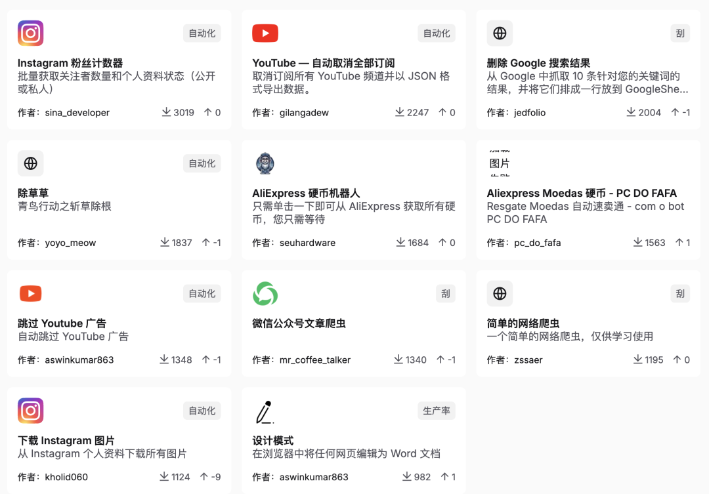Click the upvote arrow on Aliexpress Moedas card
The height and width of the screenshot is (494, 709).
point(681,242)
